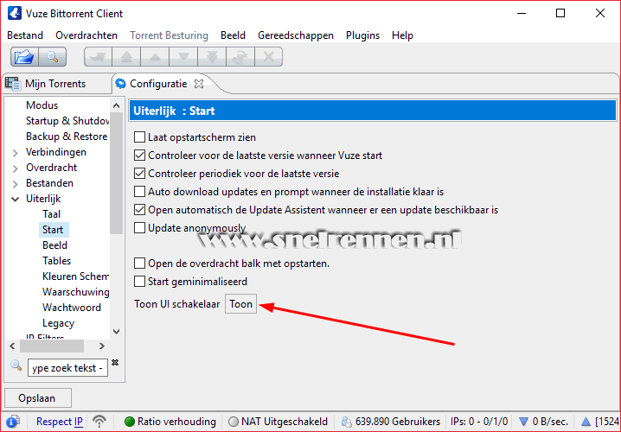Click the find torrent magnifier toolbar icon

tap(52, 57)
